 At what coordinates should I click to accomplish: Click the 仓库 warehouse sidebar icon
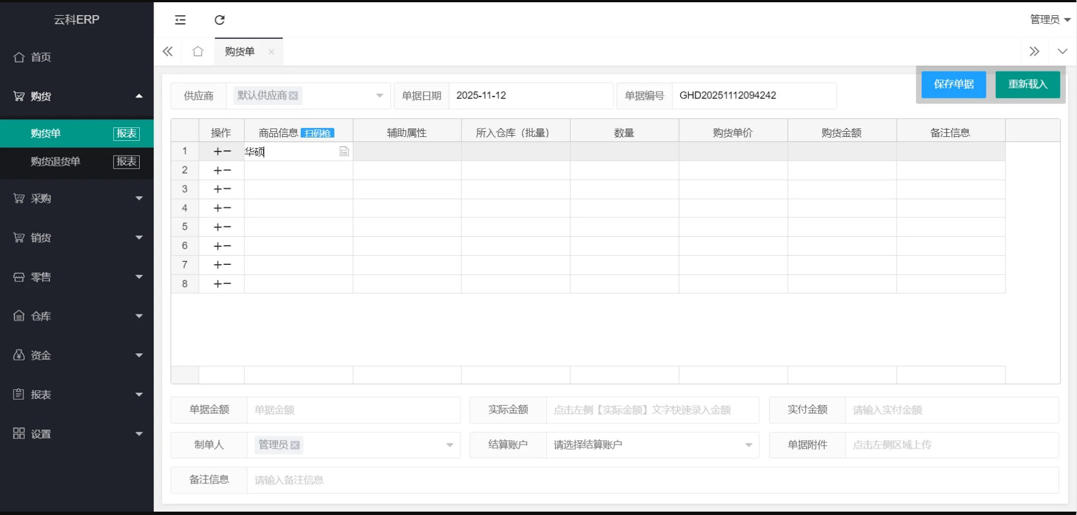coord(19,316)
